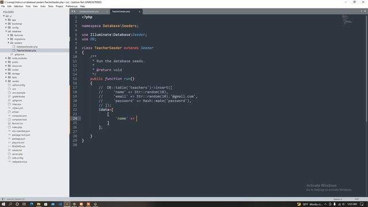Expand the factories folder
The height and width of the screenshot is (207, 368).
coord(9,35)
